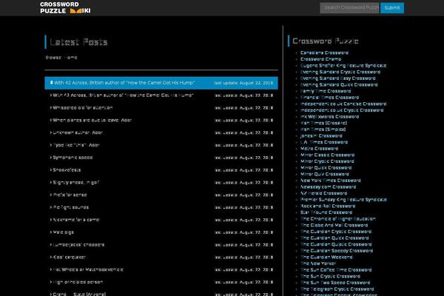Open the non-highlighted 'With 42 Across' post
The height and width of the screenshot is (296, 444).
click(123, 95)
